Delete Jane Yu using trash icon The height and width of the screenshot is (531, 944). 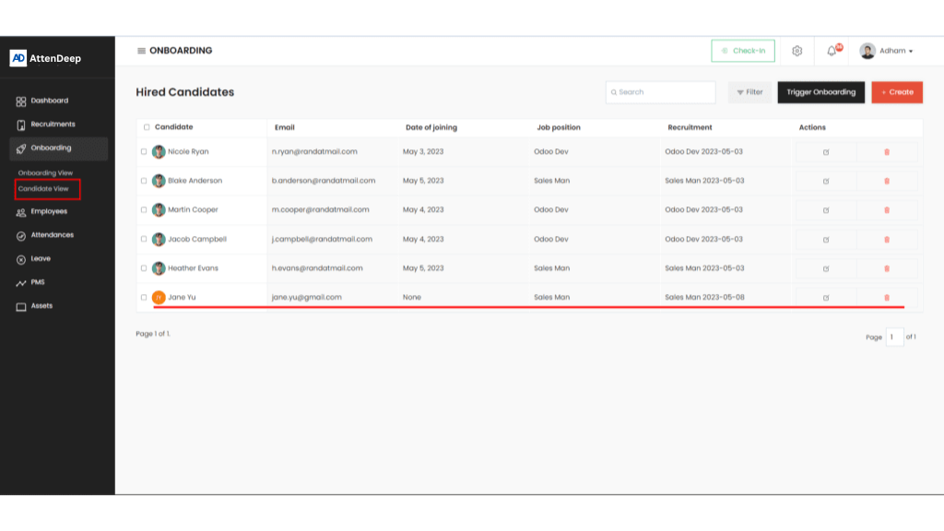tap(887, 298)
